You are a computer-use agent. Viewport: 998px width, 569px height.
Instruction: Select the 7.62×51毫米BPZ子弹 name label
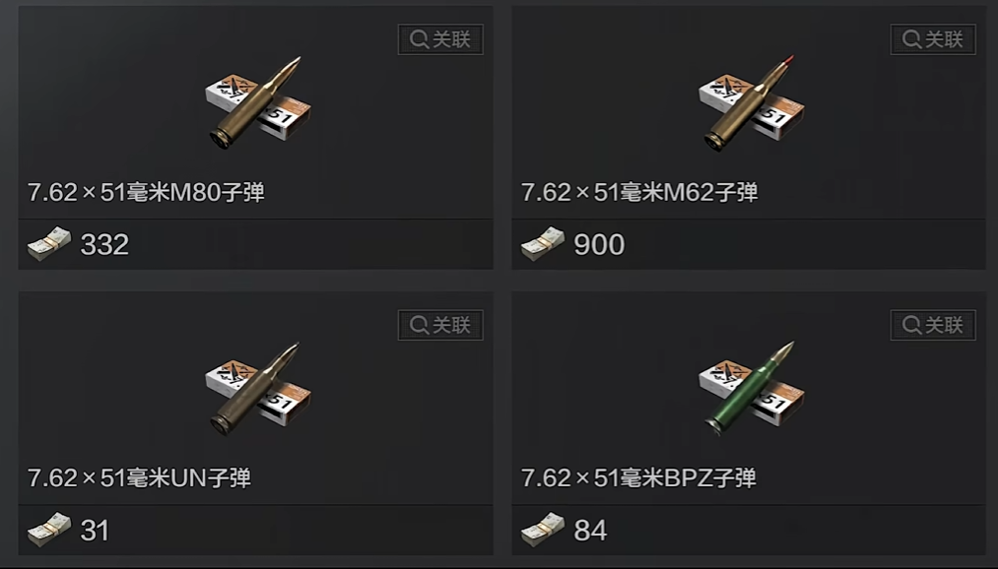pos(638,478)
